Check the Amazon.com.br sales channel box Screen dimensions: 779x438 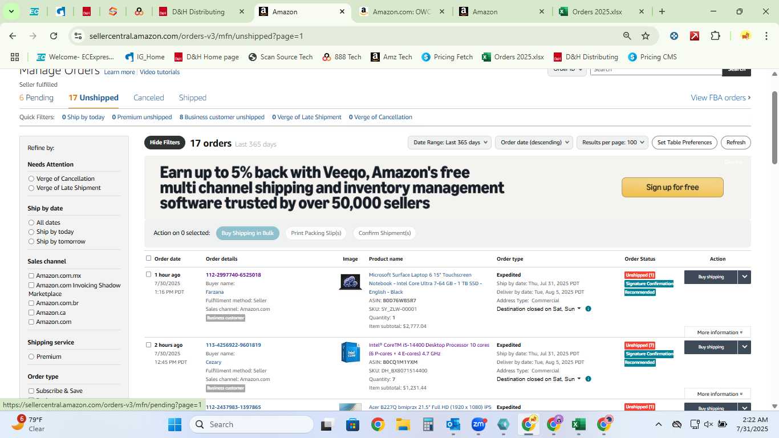(31, 303)
